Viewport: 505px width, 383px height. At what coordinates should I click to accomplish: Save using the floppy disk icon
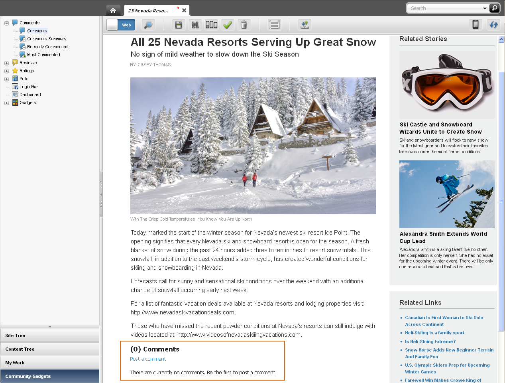(179, 25)
